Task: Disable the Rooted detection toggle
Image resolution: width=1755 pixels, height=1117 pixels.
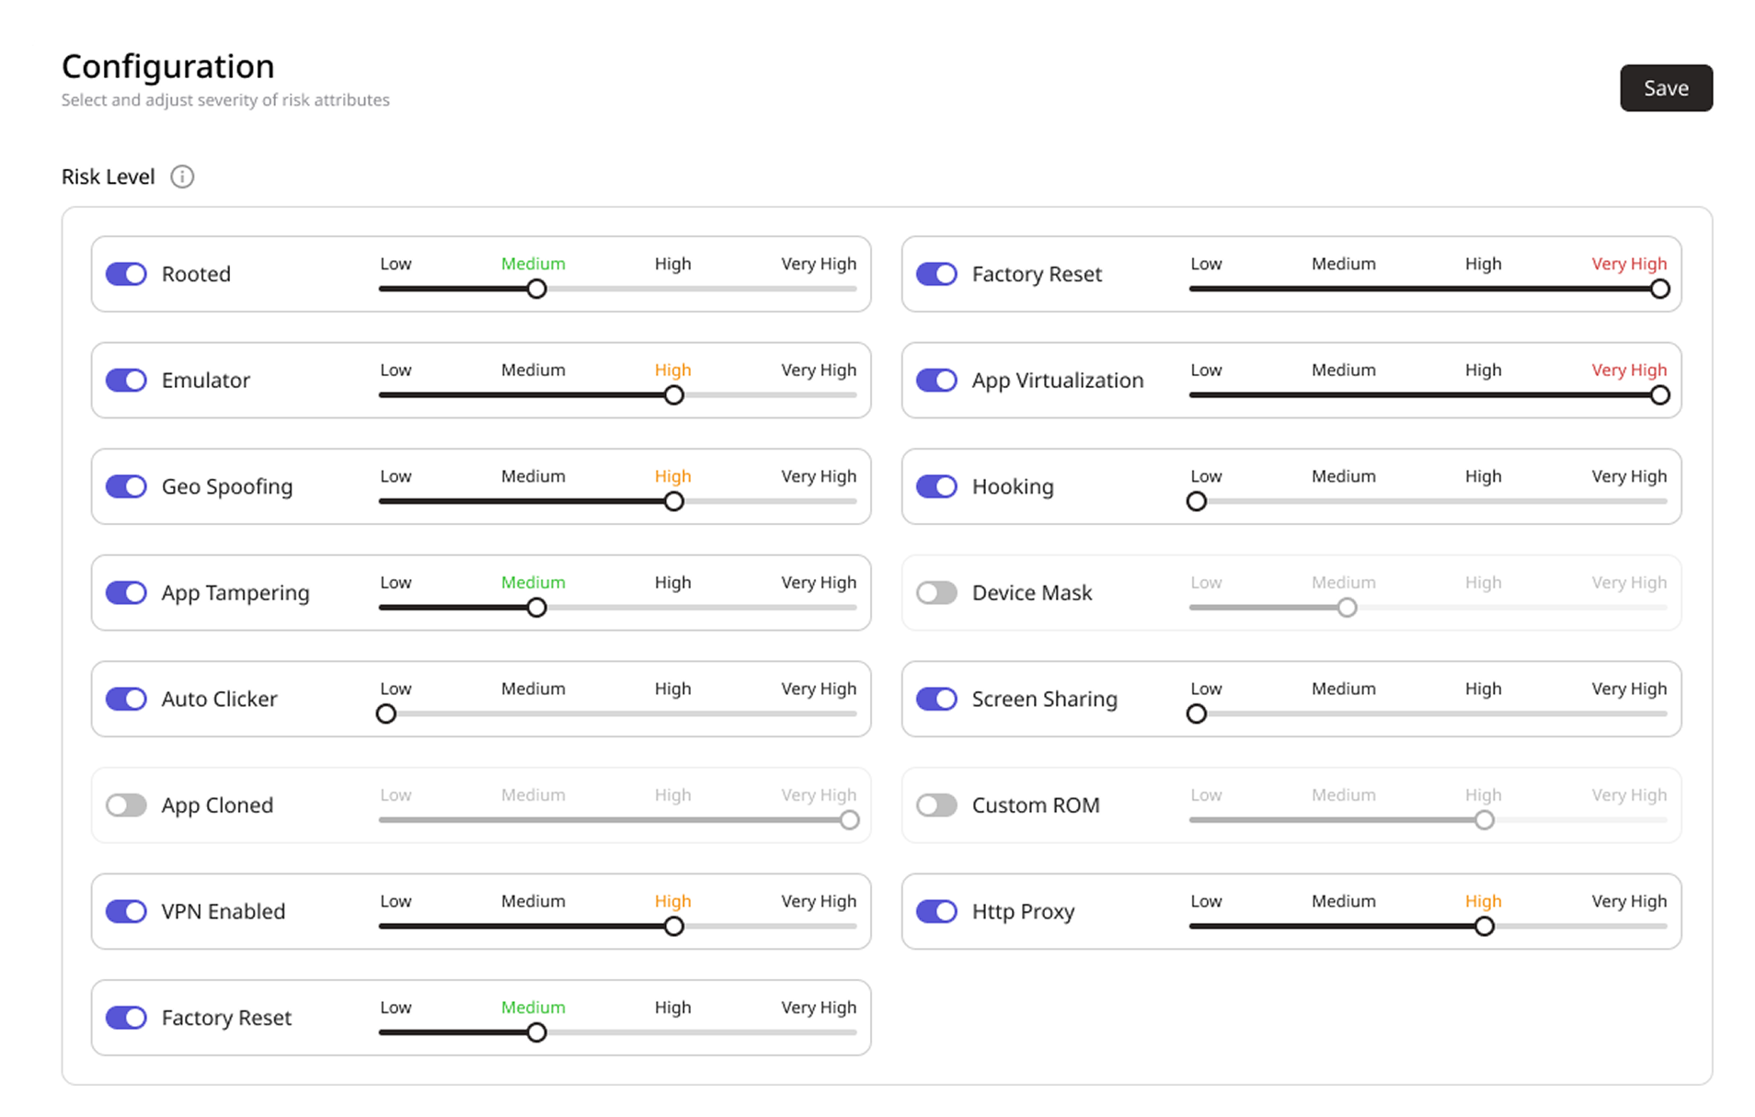Action: coord(126,274)
